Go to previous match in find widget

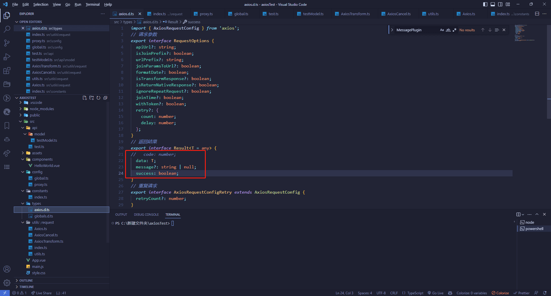(x=483, y=30)
